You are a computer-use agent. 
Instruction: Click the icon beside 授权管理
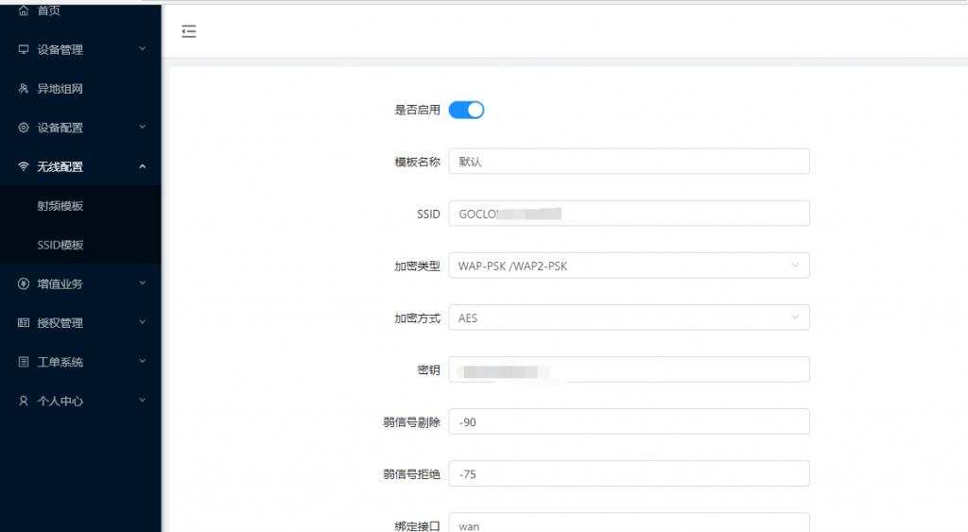tap(24, 323)
